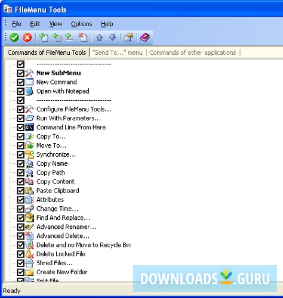Toggle the Open with Notepad checkbox
This screenshot has height=298, width=283.
[20, 91]
